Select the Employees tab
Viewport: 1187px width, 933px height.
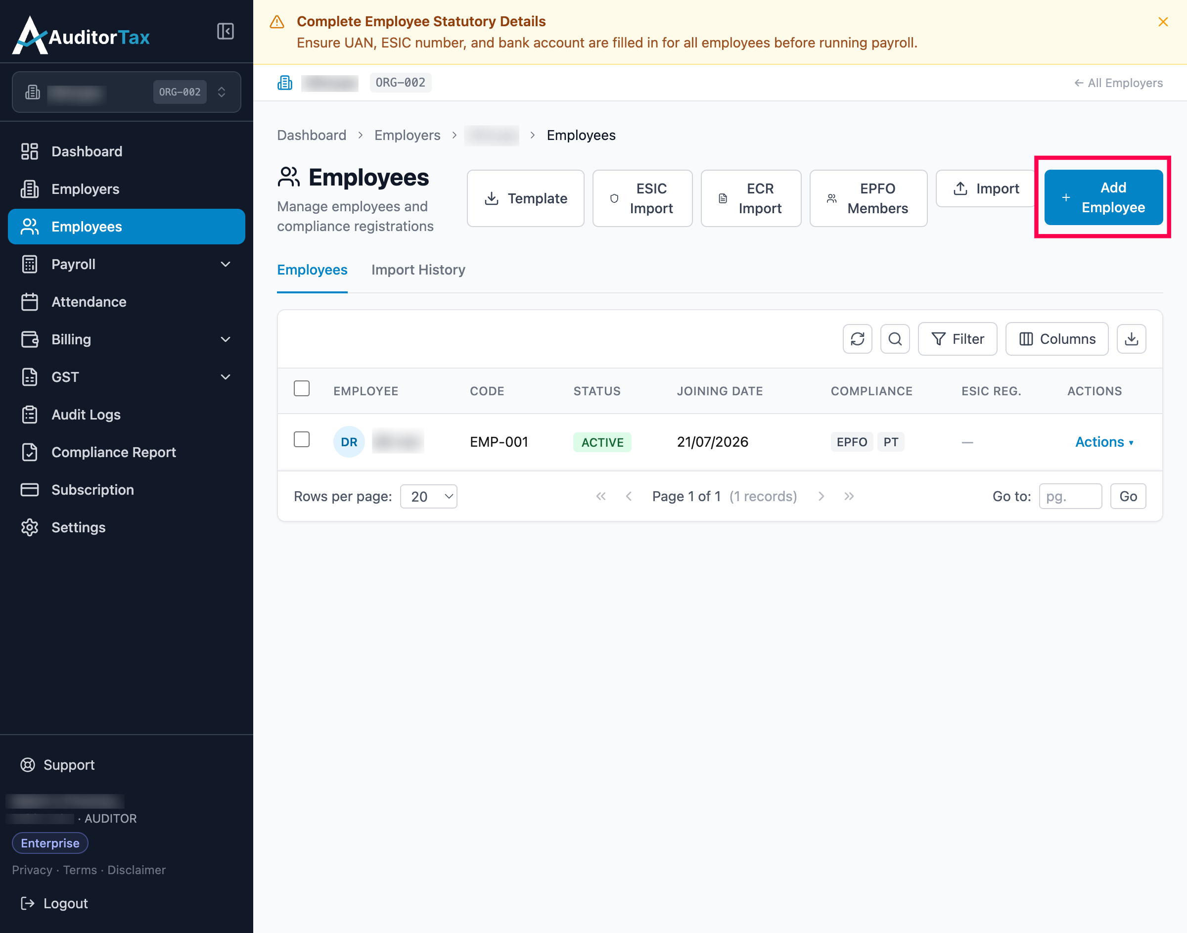[x=312, y=270]
